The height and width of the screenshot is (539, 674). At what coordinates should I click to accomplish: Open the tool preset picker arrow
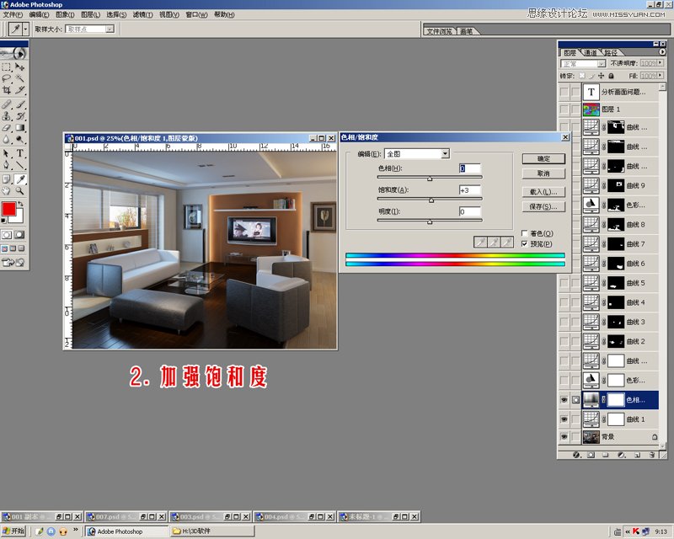[x=25, y=29]
